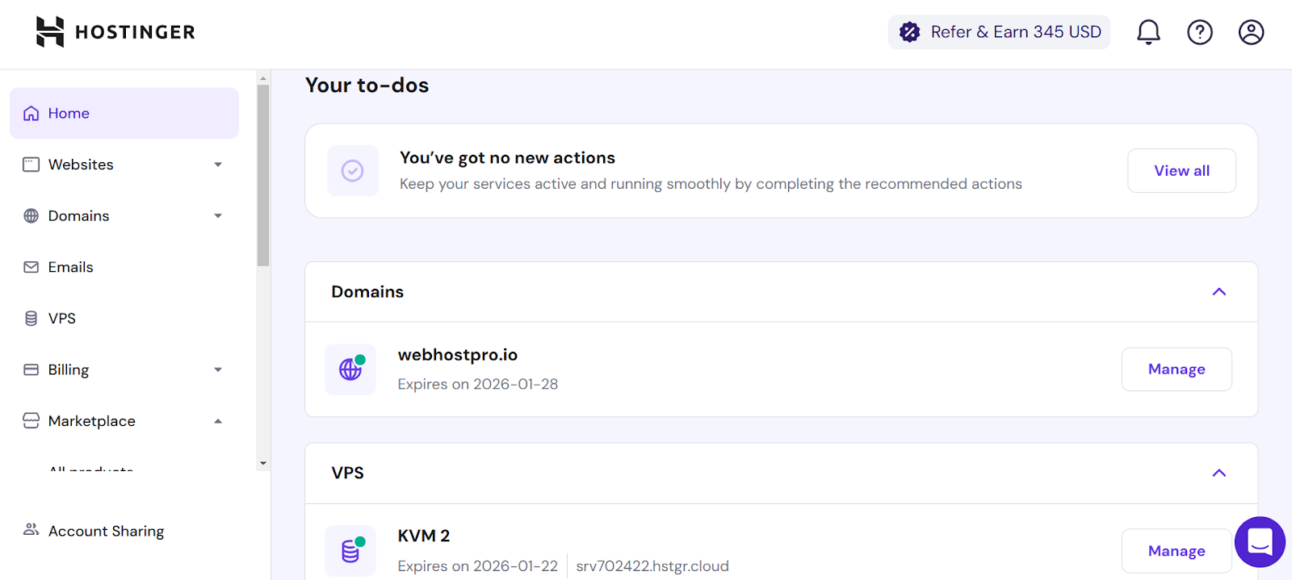Open Marketplace menu item
The width and height of the screenshot is (1292, 580).
pyautogui.click(x=124, y=421)
